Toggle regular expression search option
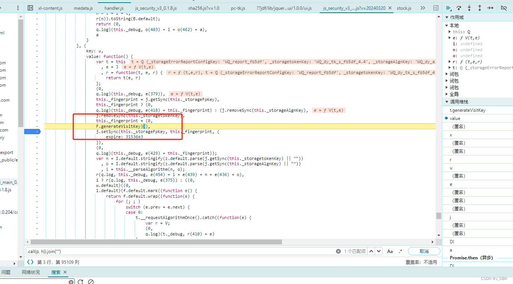This screenshot has width=513, height=284. [400, 251]
